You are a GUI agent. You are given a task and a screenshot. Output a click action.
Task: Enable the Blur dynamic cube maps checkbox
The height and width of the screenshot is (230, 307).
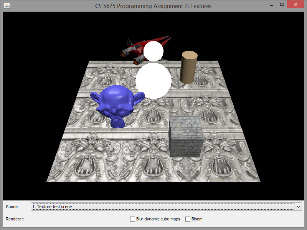click(132, 219)
